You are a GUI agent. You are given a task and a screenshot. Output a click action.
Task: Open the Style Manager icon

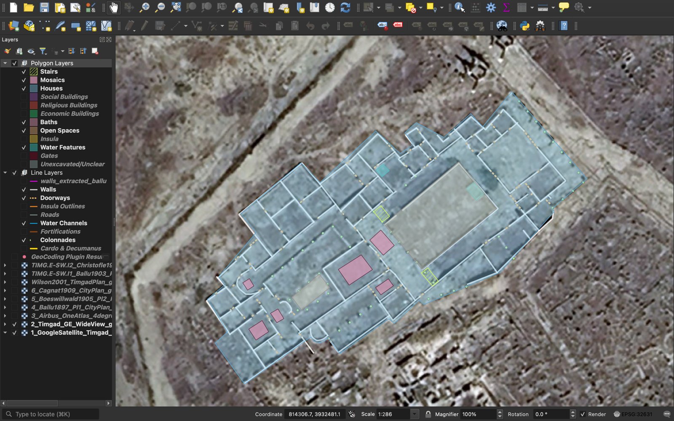(x=91, y=7)
